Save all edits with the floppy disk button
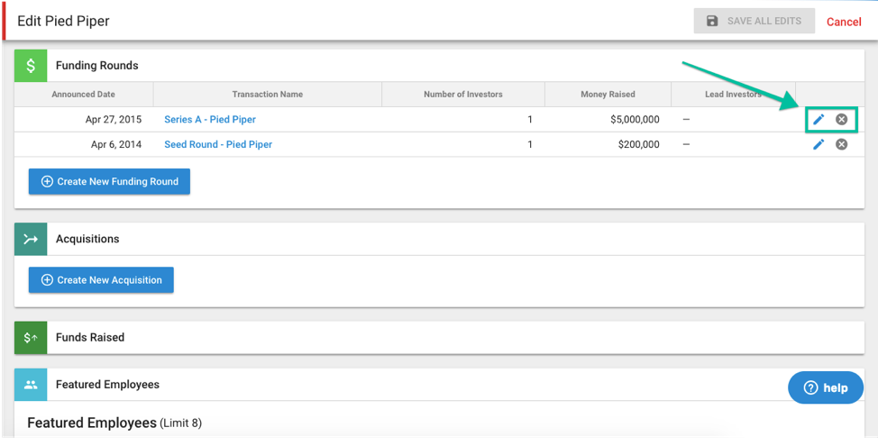The height and width of the screenshot is (446, 878). [x=755, y=22]
